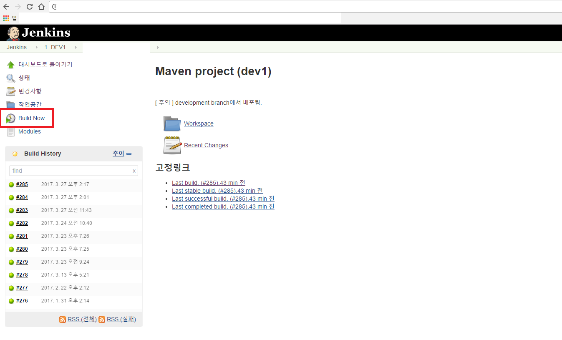
Task: Open build #282 link
Action: (22, 223)
